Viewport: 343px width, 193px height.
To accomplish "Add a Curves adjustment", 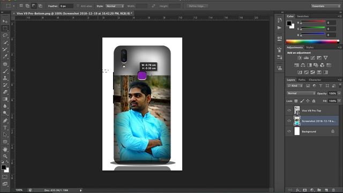I will (312, 58).
